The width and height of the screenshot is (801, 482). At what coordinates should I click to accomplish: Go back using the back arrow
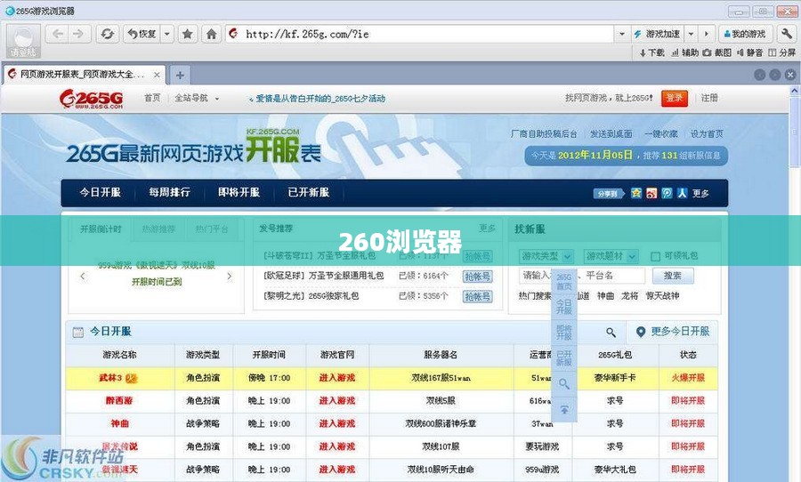[58, 34]
